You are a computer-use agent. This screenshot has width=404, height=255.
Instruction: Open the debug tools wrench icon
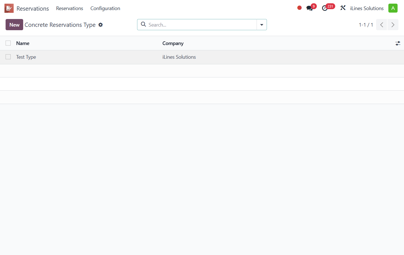pyautogui.click(x=343, y=8)
